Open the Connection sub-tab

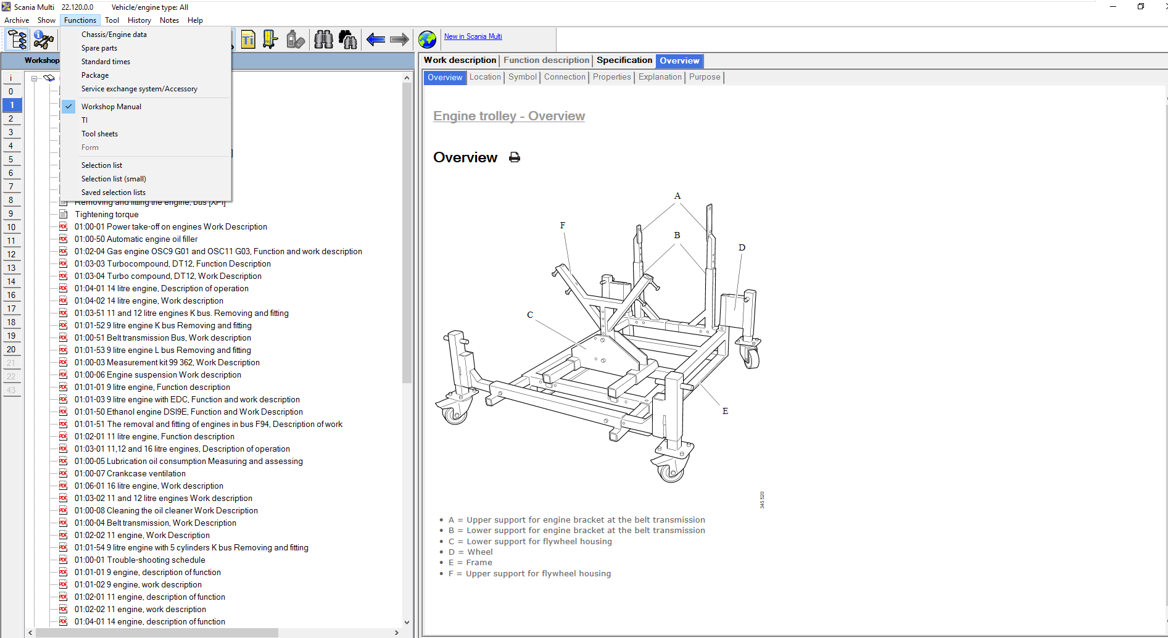tap(565, 77)
